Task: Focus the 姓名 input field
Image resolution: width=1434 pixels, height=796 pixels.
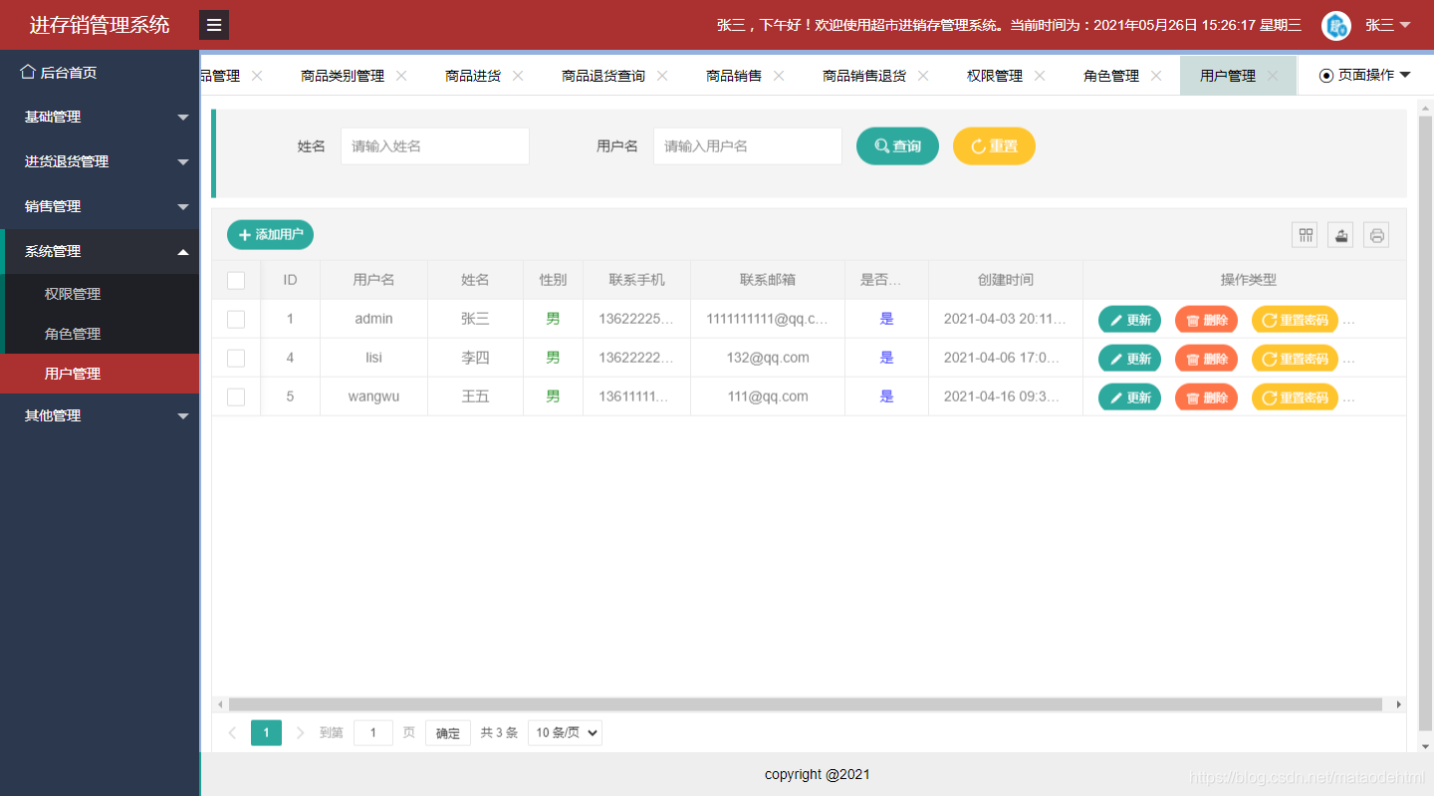Action: [x=435, y=146]
